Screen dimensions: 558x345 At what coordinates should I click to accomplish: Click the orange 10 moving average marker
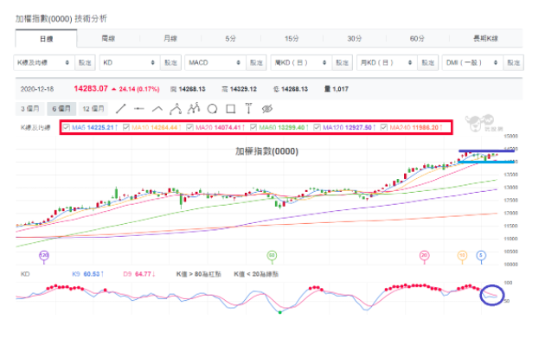[462, 255]
